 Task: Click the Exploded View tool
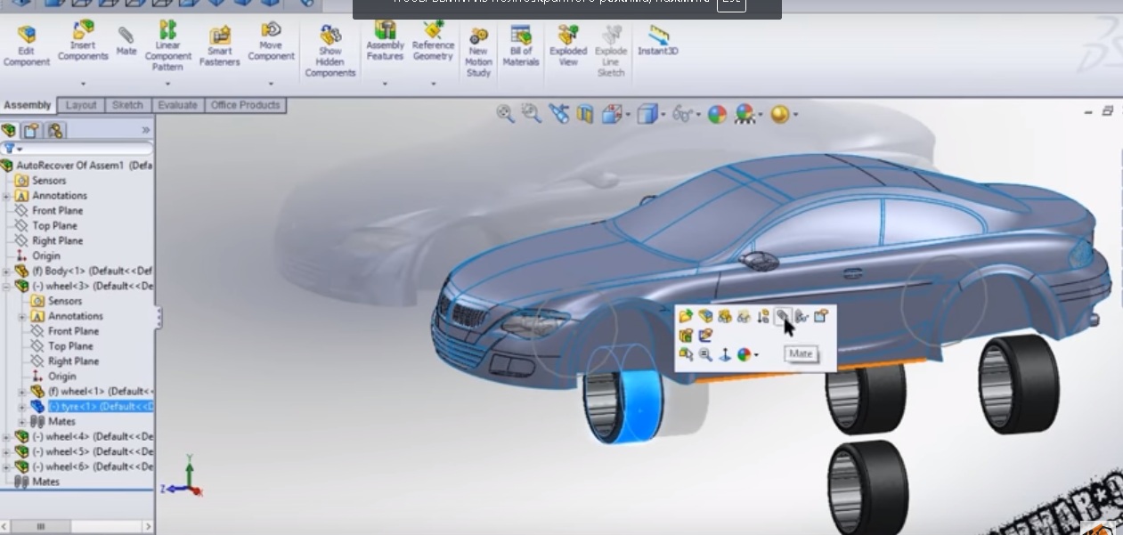(568, 46)
